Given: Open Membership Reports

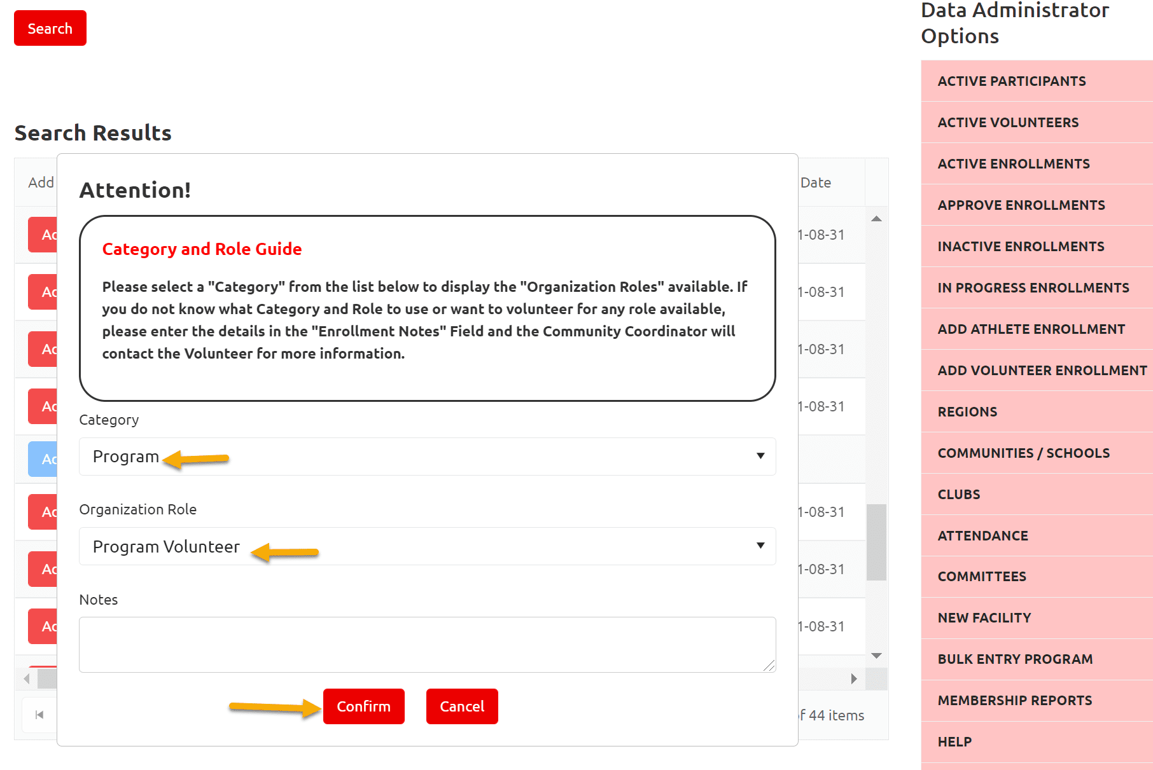Looking at the screenshot, I should [x=1037, y=700].
